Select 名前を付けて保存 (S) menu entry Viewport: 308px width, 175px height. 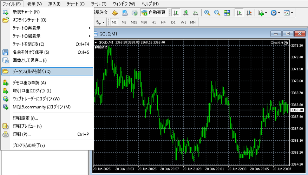(x=47, y=52)
